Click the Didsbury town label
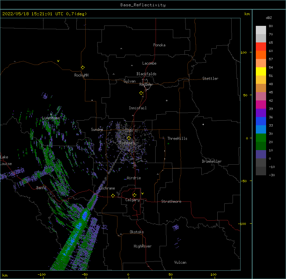 pos(127,143)
